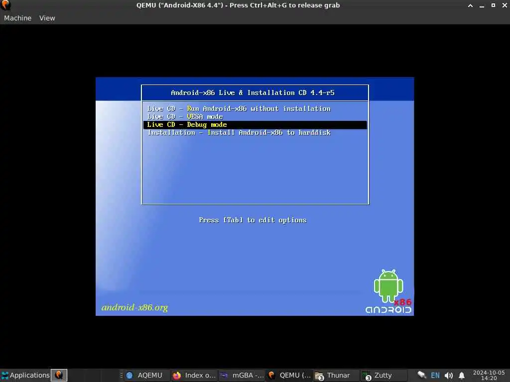Maximize the QEMU window
Screen dimensions: 510x382
[493, 5]
